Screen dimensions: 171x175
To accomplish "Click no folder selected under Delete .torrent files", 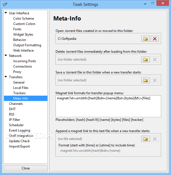I will click(72, 59).
